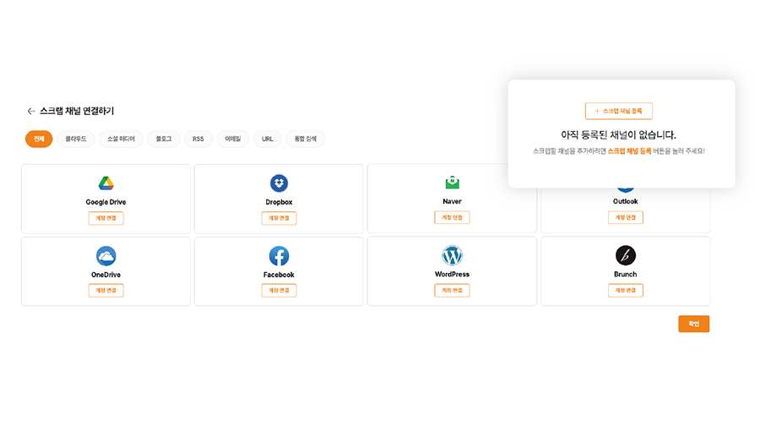The height and width of the screenshot is (448, 760).
Task: Select the URL filter tab
Action: pyautogui.click(x=267, y=139)
